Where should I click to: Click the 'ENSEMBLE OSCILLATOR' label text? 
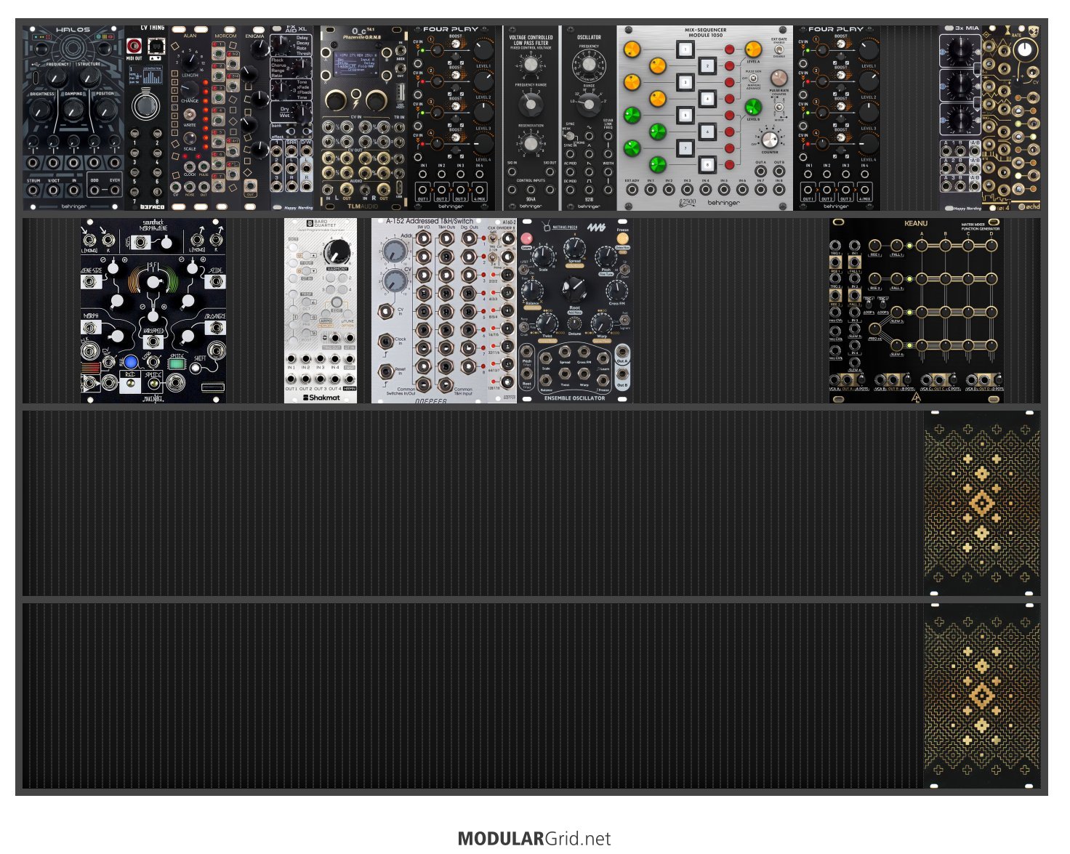574,398
